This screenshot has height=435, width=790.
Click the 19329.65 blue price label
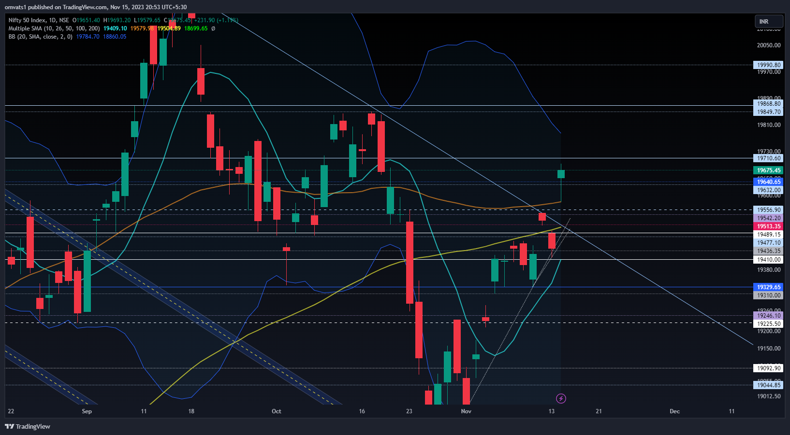pos(769,287)
